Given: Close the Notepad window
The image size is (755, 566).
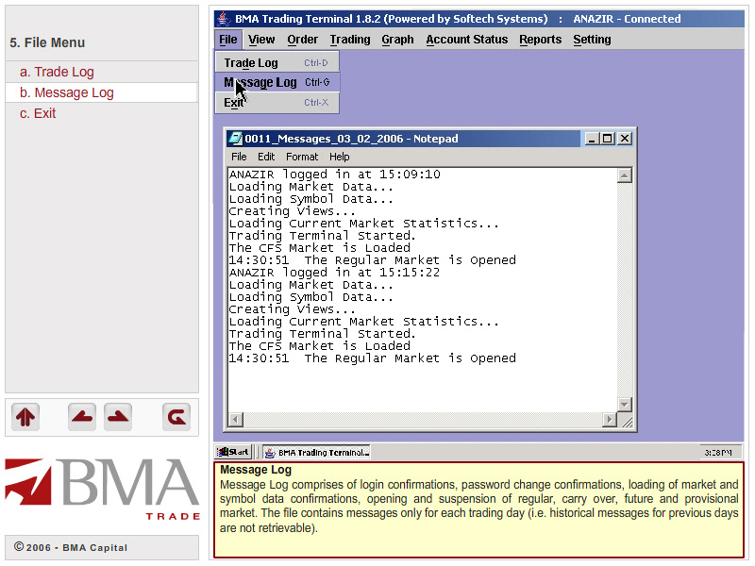Looking at the screenshot, I should pyautogui.click(x=625, y=139).
